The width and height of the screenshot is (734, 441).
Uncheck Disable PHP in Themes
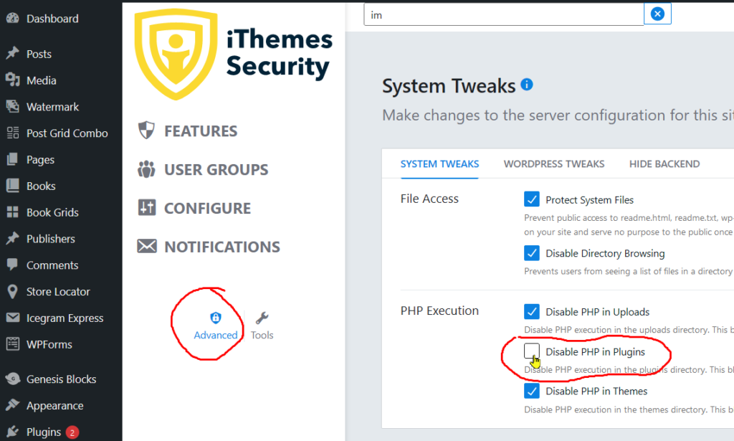point(531,390)
